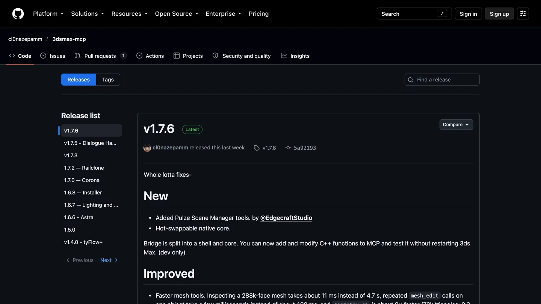
Task: Select release 1.7.0 — Corona
Action: [x=92, y=180]
